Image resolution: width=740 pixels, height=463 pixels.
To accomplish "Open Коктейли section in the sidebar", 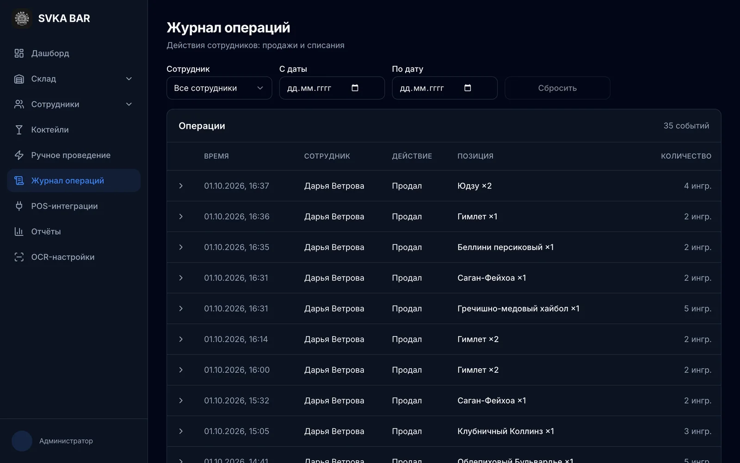I will (x=74, y=130).
